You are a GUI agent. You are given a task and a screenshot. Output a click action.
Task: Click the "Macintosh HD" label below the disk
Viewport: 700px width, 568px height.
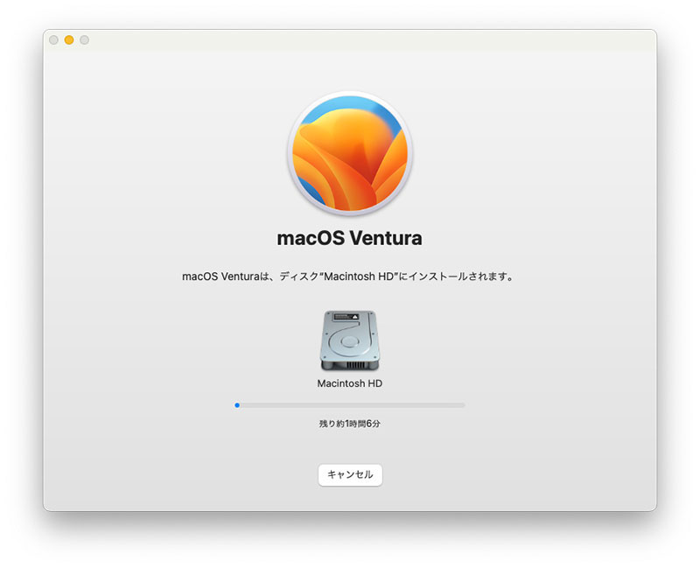350,383
